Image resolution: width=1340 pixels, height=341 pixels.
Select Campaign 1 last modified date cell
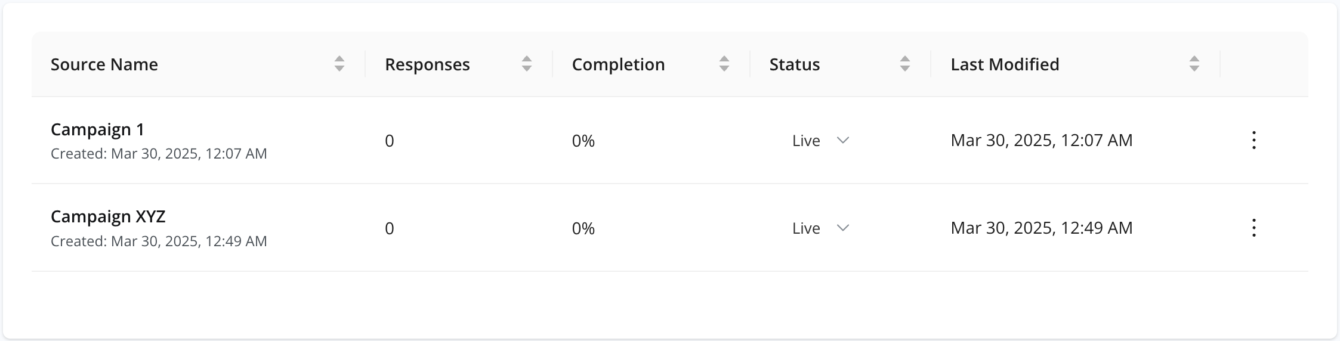coord(1042,140)
